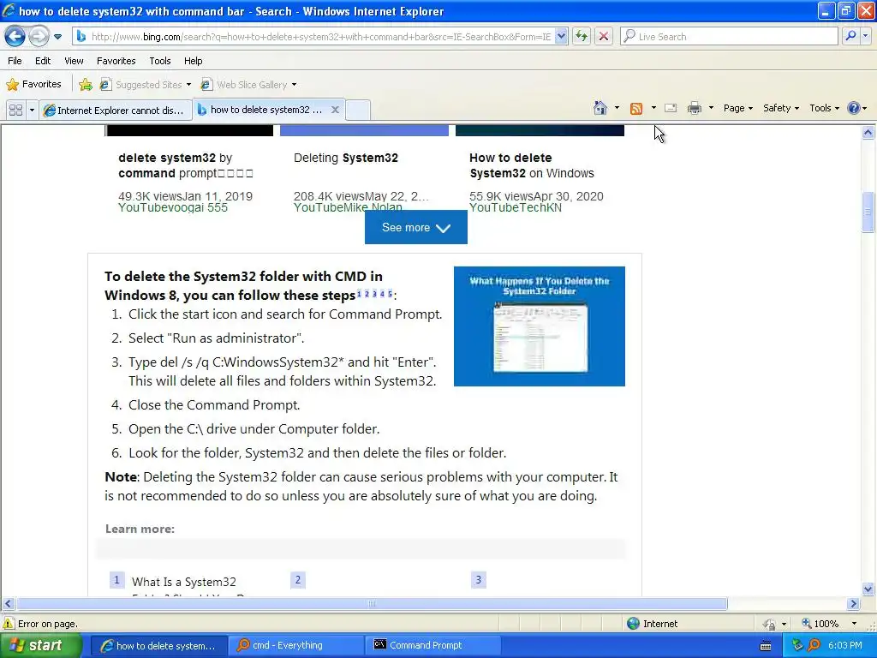877x658 pixels.
Task: Click the Error on page warning icon
Action: [9, 624]
